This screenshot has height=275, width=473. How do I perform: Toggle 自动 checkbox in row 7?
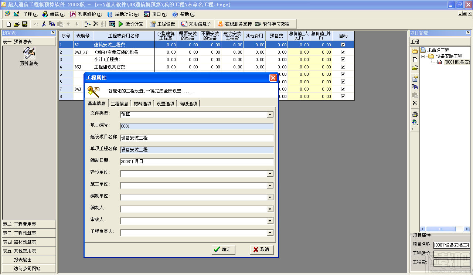(343, 89)
